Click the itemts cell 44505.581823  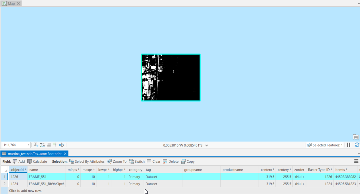[345, 184]
